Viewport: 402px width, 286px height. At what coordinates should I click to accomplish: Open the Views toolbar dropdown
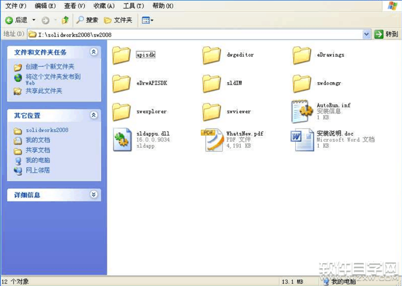coord(148,20)
